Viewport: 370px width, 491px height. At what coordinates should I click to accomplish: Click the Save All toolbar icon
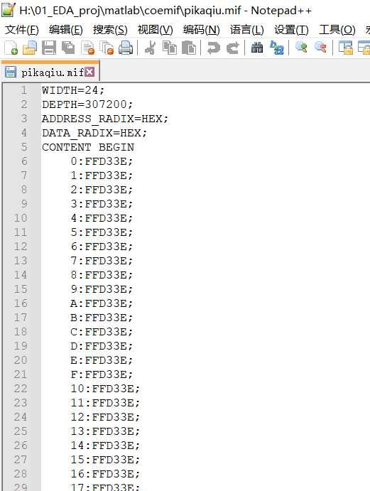(68, 48)
